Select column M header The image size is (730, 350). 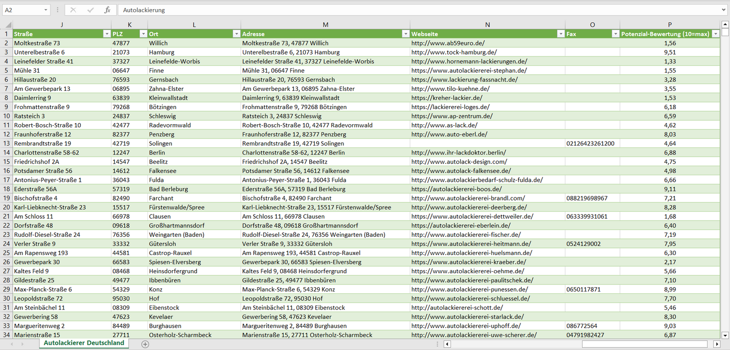point(325,25)
